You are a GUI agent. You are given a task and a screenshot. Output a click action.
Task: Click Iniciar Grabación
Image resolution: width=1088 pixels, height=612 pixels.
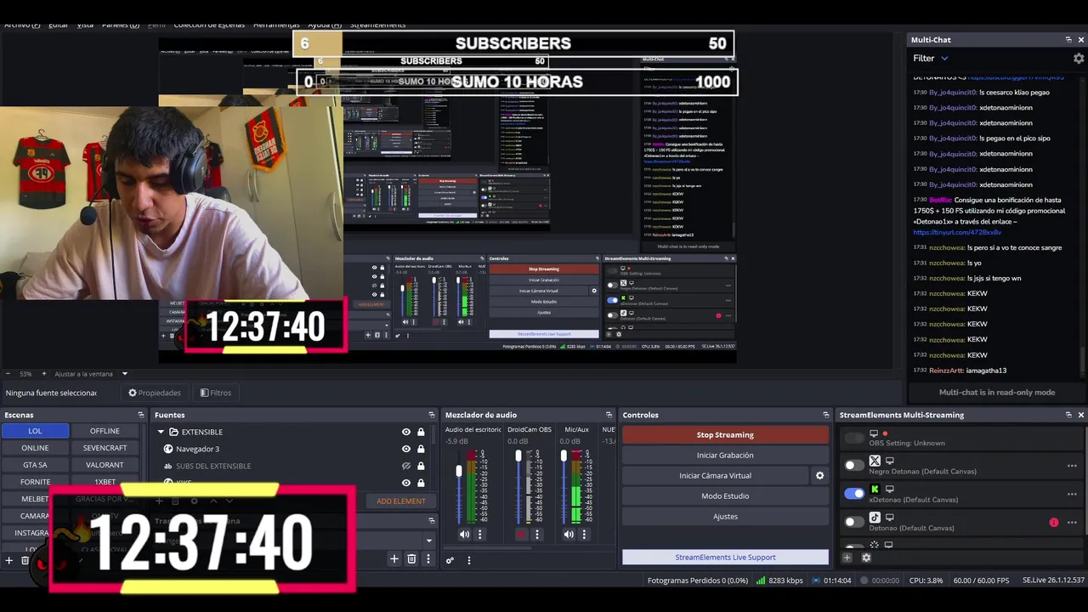point(725,456)
